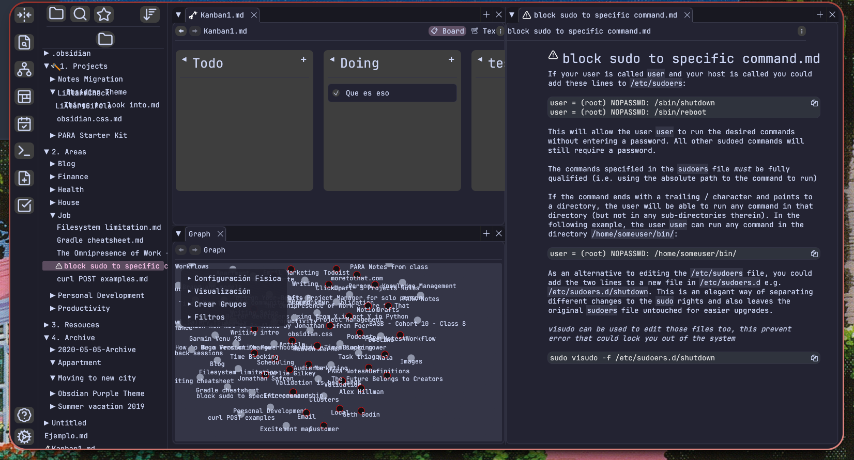Viewport: 854px width, 460px height.
Task: Add a card to the Todo lane
Action: 303,60
